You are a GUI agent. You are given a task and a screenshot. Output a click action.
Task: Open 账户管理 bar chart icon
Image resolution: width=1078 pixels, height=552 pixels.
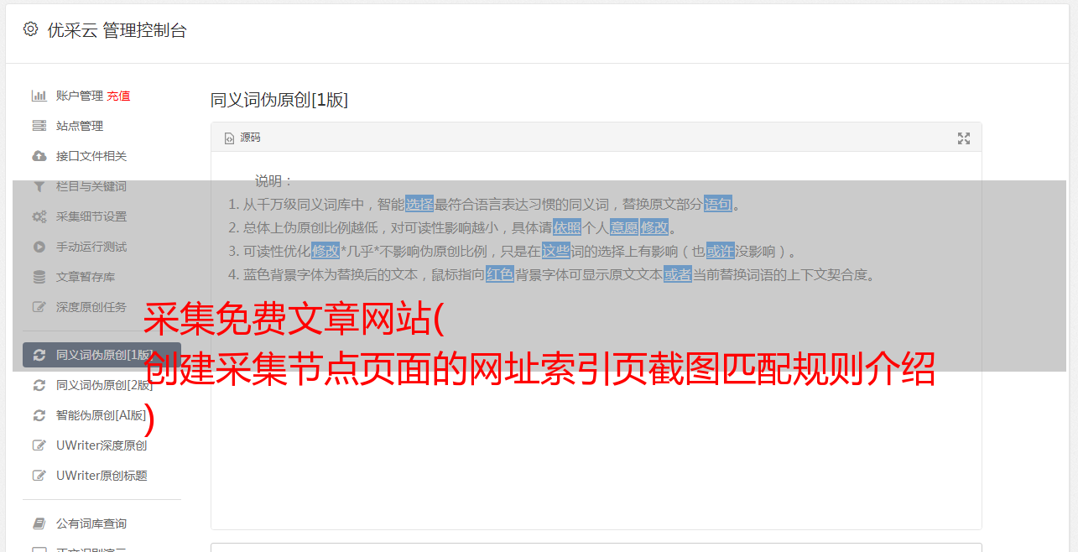point(39,96)
